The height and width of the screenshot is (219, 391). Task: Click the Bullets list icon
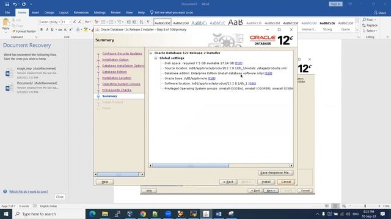pyautogui.click(x=103, y=22)
